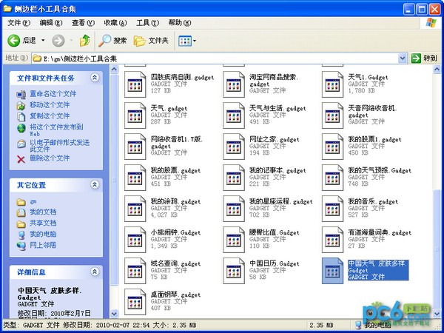Viewport: 444px width, 333px height.
Task: Select the 中国日历.Gadget file icon
Action: pyautogui.click(x=234, y=271)
